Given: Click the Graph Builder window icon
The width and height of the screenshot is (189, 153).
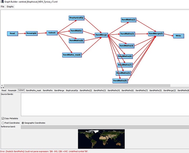Looking at the screenshot, I should click(x=2, y=2).
